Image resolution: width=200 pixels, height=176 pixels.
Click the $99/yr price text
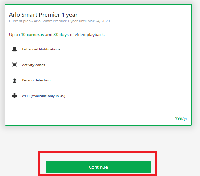(x=181, y=118)
